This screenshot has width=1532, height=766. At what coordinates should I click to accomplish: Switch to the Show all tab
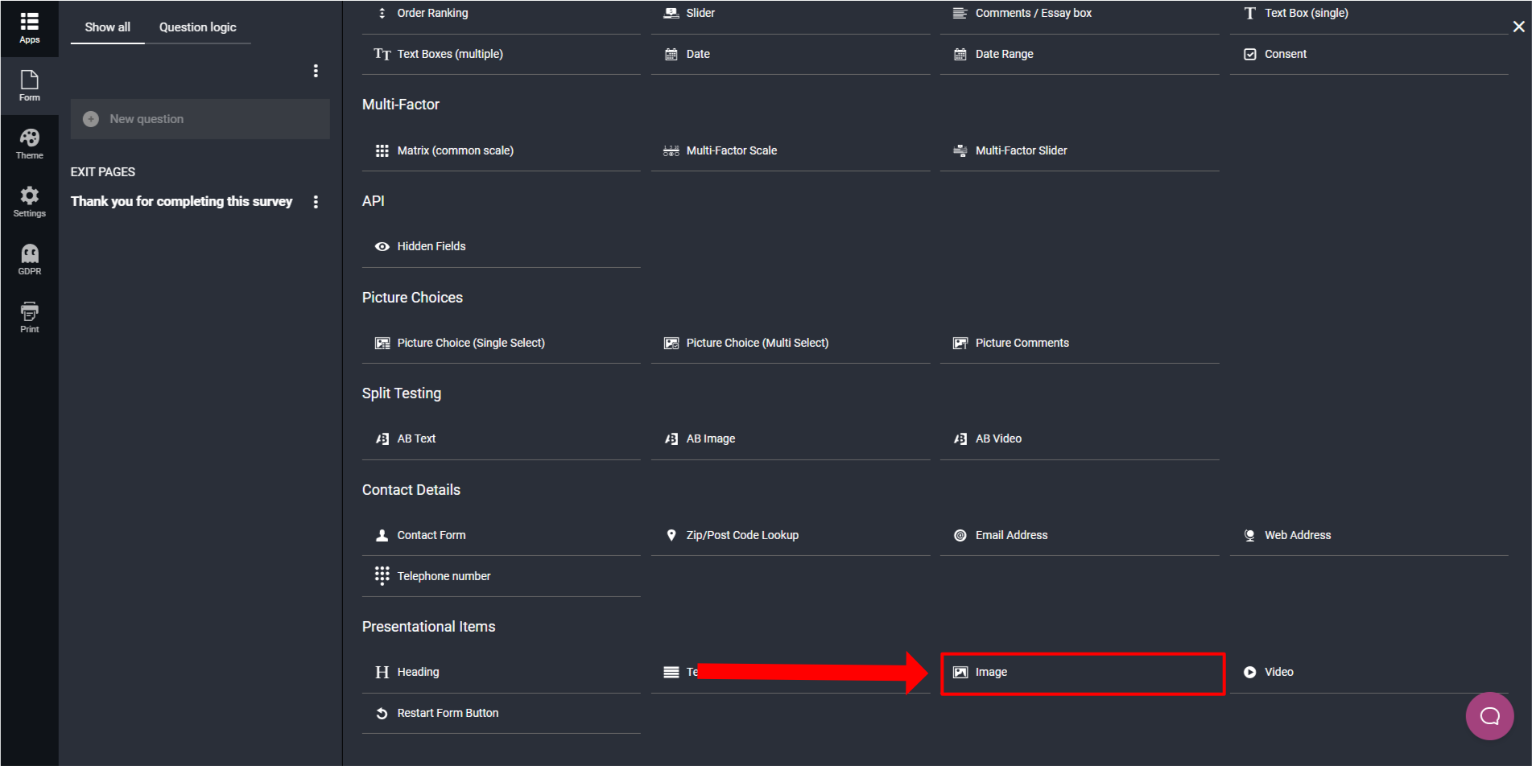pos(108,27)
